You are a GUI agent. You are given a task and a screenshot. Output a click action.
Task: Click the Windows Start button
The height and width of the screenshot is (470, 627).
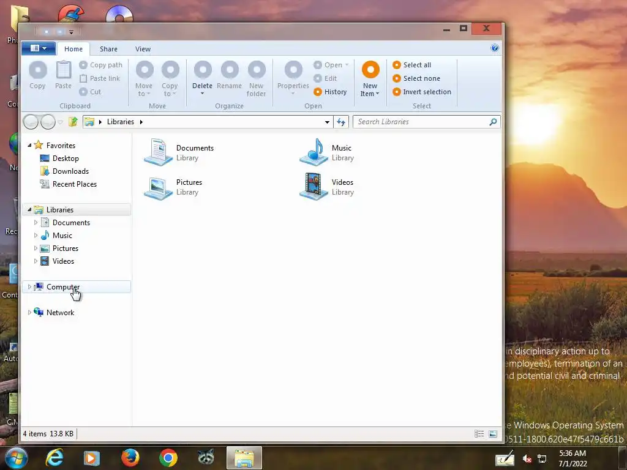(x=15, y=458)
